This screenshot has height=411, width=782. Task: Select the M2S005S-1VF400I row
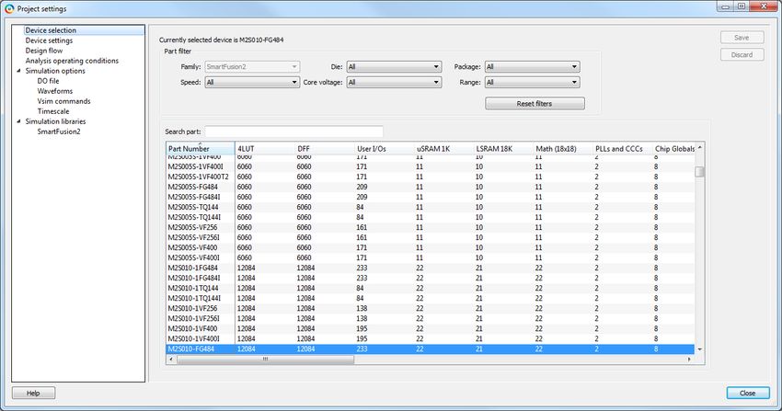tap(430, 167)
